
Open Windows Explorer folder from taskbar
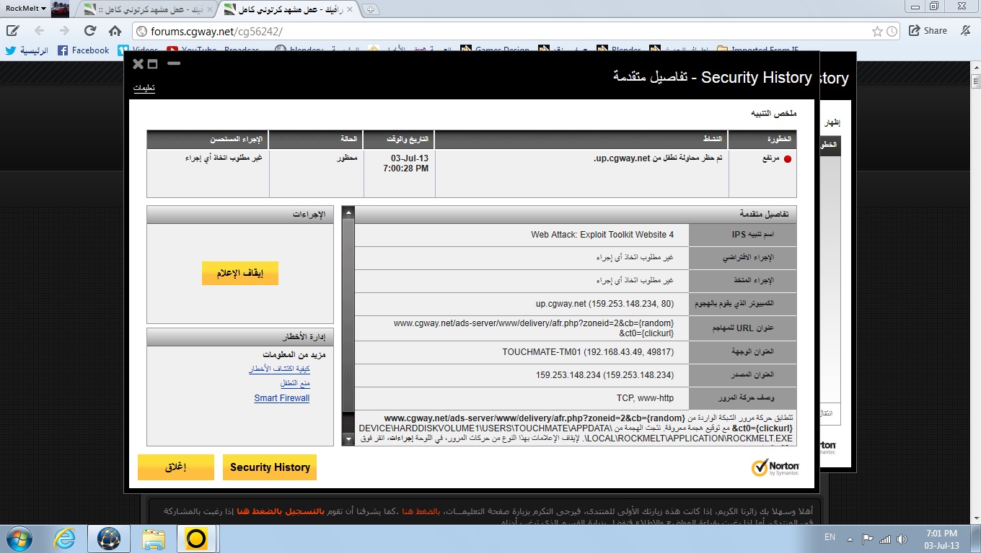pyautogui.click(x=153, y=538)
